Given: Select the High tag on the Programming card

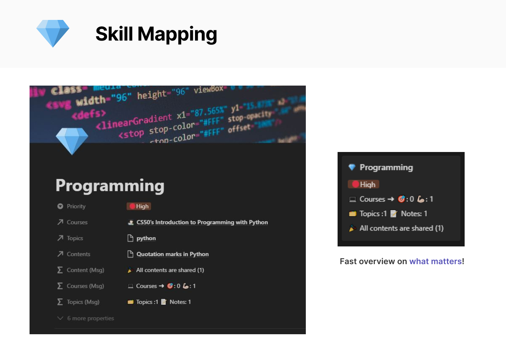Looking at the screenshot, I should pos(363,184).
